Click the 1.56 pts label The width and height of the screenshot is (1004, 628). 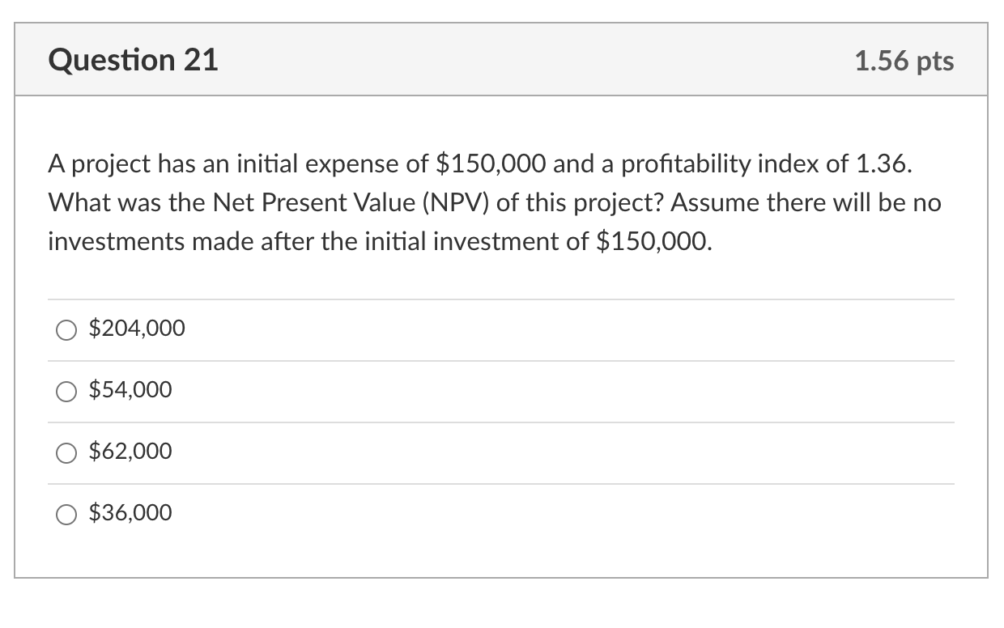pos(904,60)
